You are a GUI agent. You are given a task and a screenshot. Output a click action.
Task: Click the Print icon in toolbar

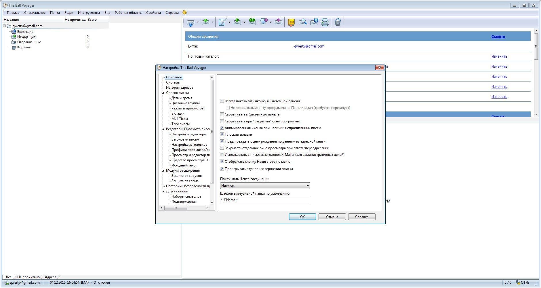pyautogui.click(x=325, y=22)
